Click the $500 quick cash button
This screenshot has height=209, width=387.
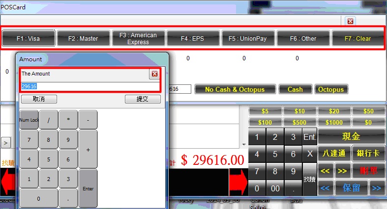point(299,122)
